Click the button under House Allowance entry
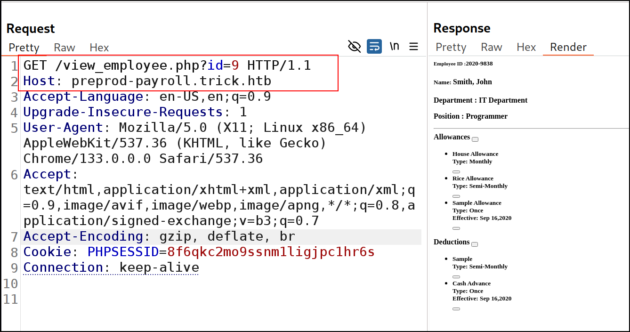 (456, 172)
